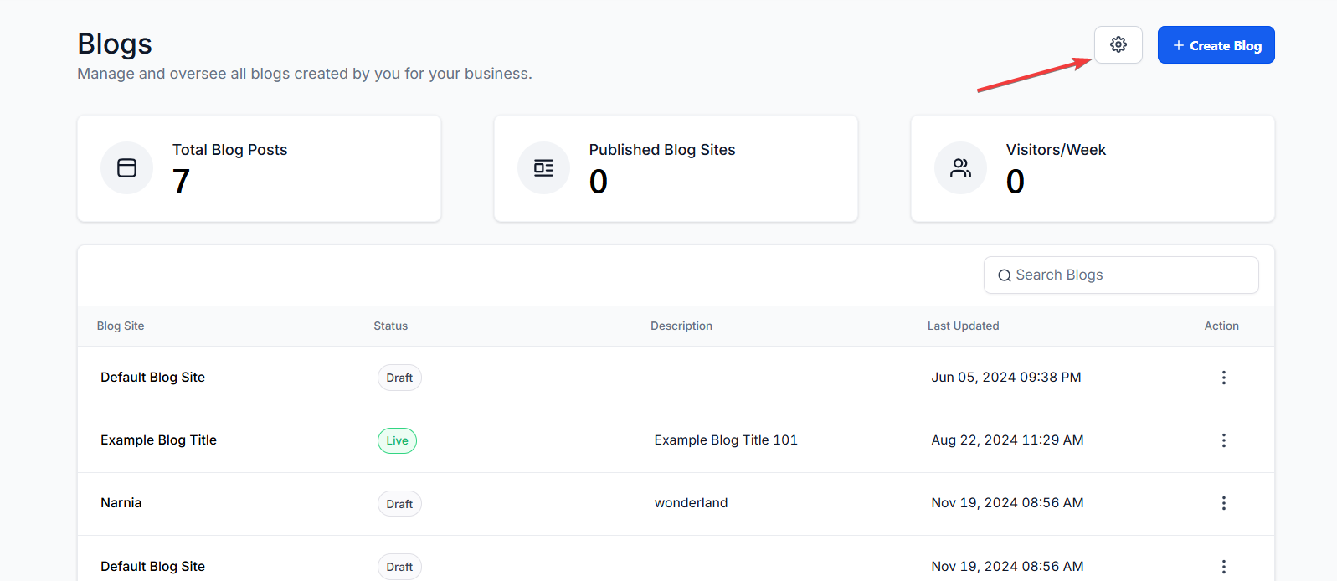
Task: Open the Example Blog Title site
Action: pyautogui.click(x=158, y=440)
